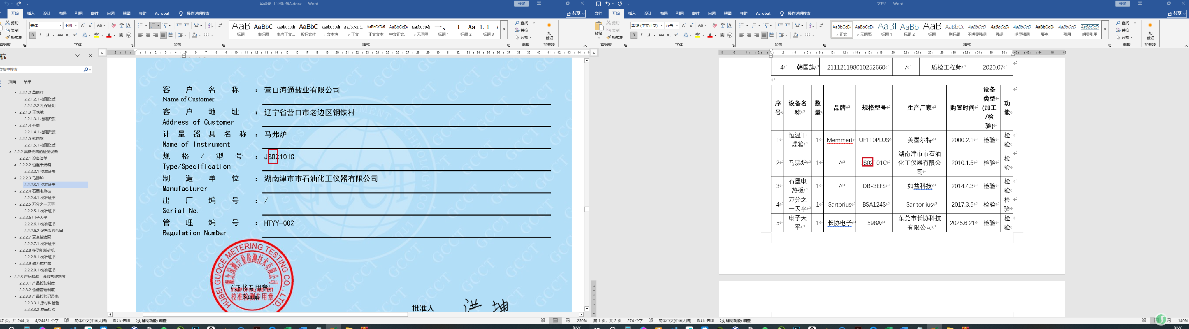
Task: Click 替换 in the right window's editing group
Action: coord(1123,30)
